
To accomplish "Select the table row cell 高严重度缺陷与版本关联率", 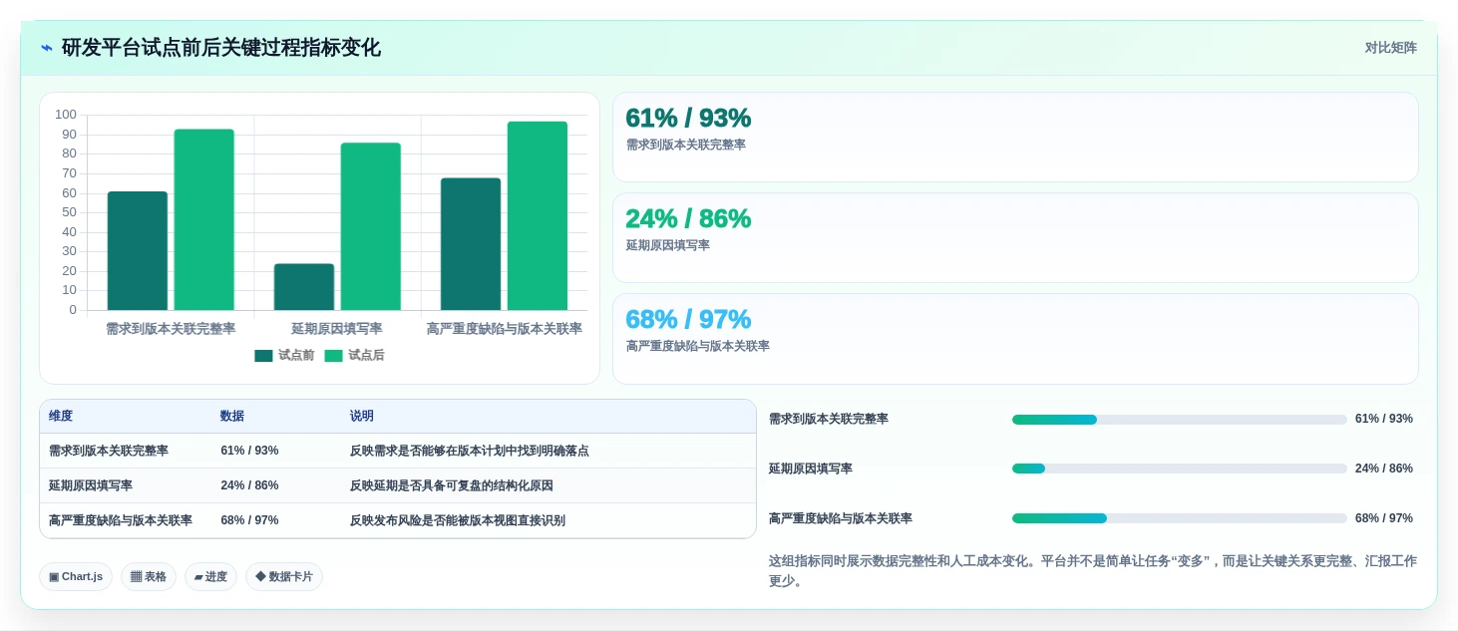I will 121,520.
